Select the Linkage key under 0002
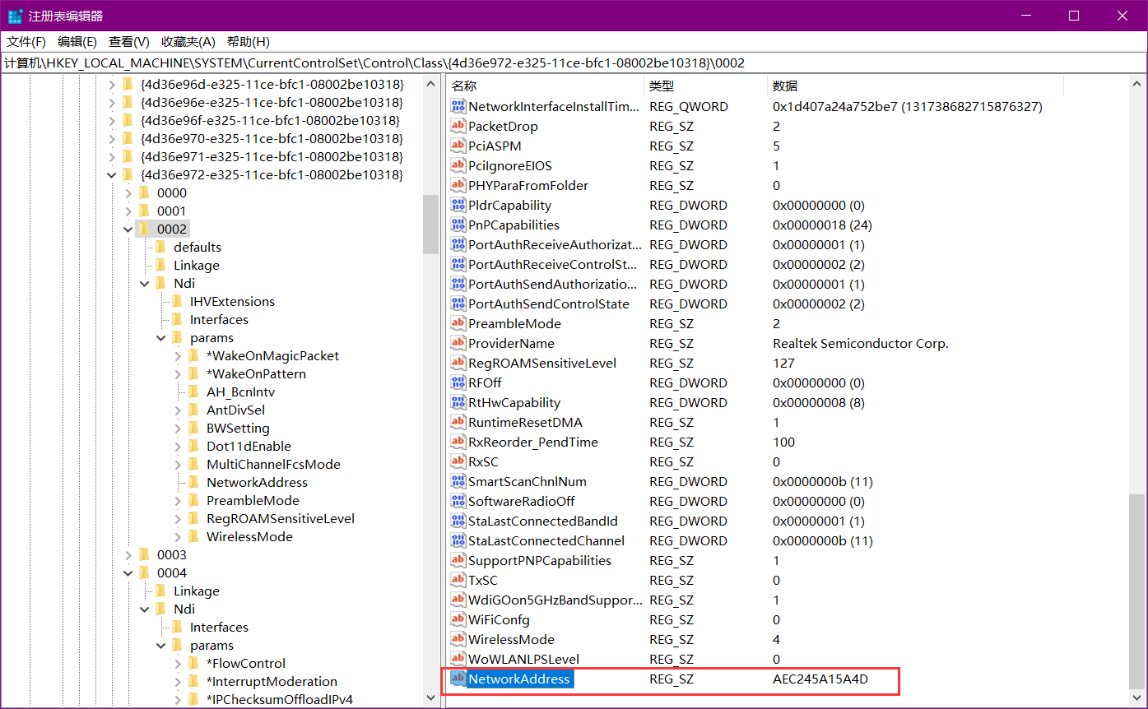 click(197, 265)
